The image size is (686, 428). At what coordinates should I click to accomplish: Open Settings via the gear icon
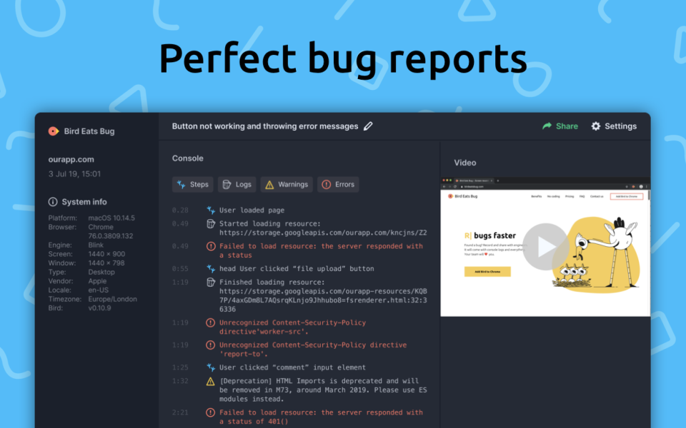click(595, 126)
